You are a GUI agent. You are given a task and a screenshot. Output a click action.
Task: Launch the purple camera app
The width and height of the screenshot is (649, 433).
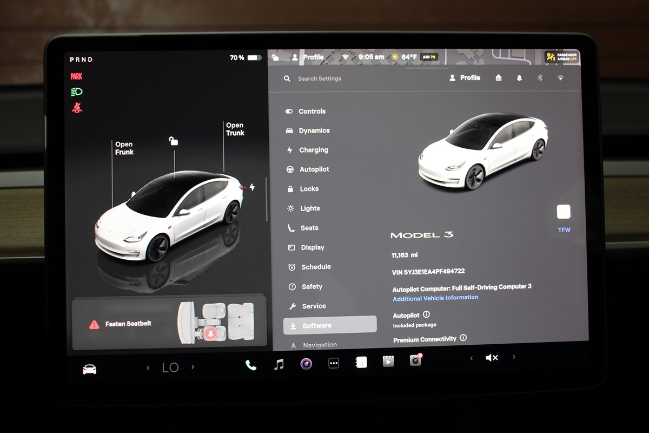(306, 364)
